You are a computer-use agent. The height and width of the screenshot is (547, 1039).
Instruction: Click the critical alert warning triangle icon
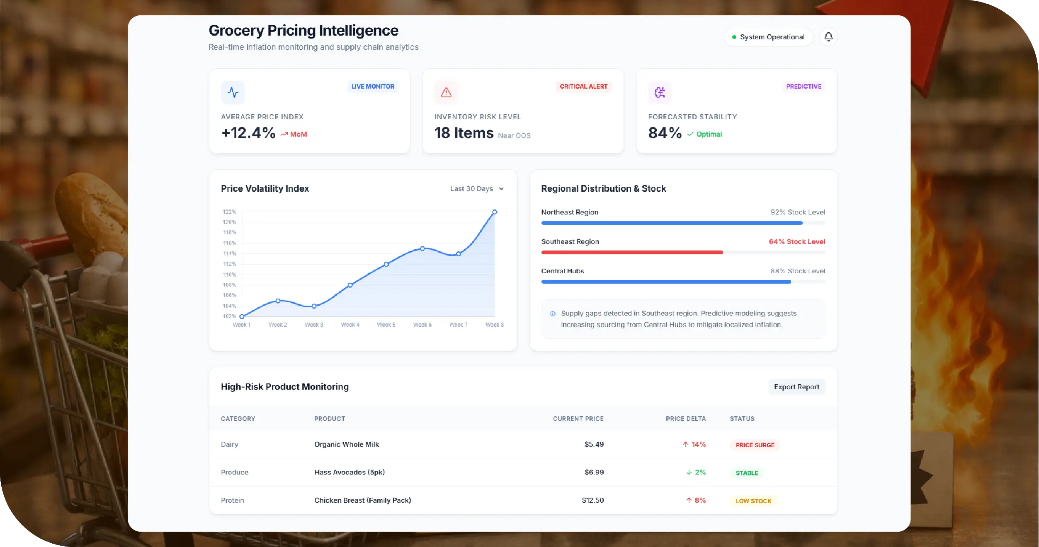coord(446,92)
